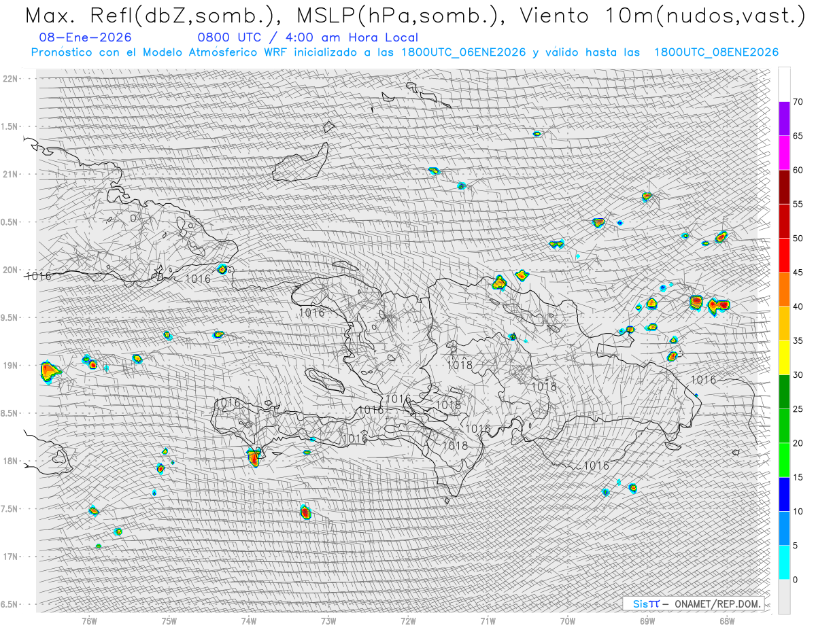
Task: Click the '65' colorbar scale value
Action: (x=798, y=136)
